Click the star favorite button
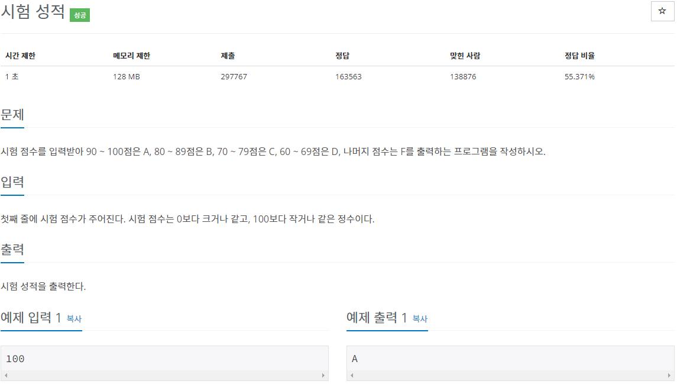 pyautogui.click(x=662, y=11)
